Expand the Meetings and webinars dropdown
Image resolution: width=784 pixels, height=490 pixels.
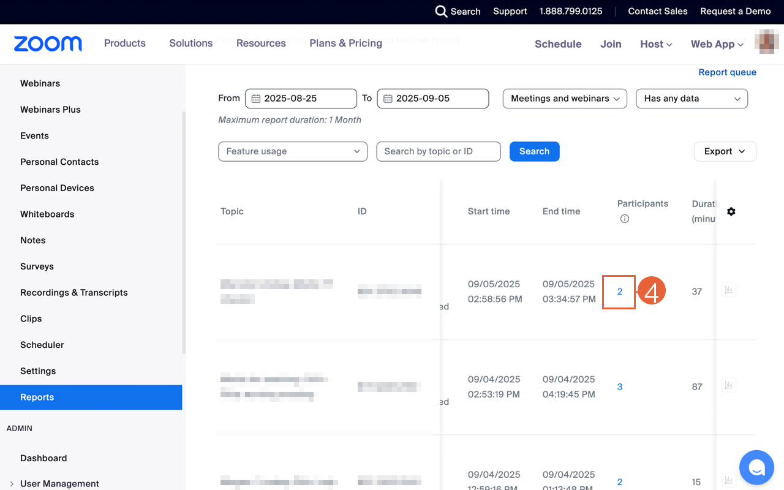pyautogui.click(x=564, y=99)
